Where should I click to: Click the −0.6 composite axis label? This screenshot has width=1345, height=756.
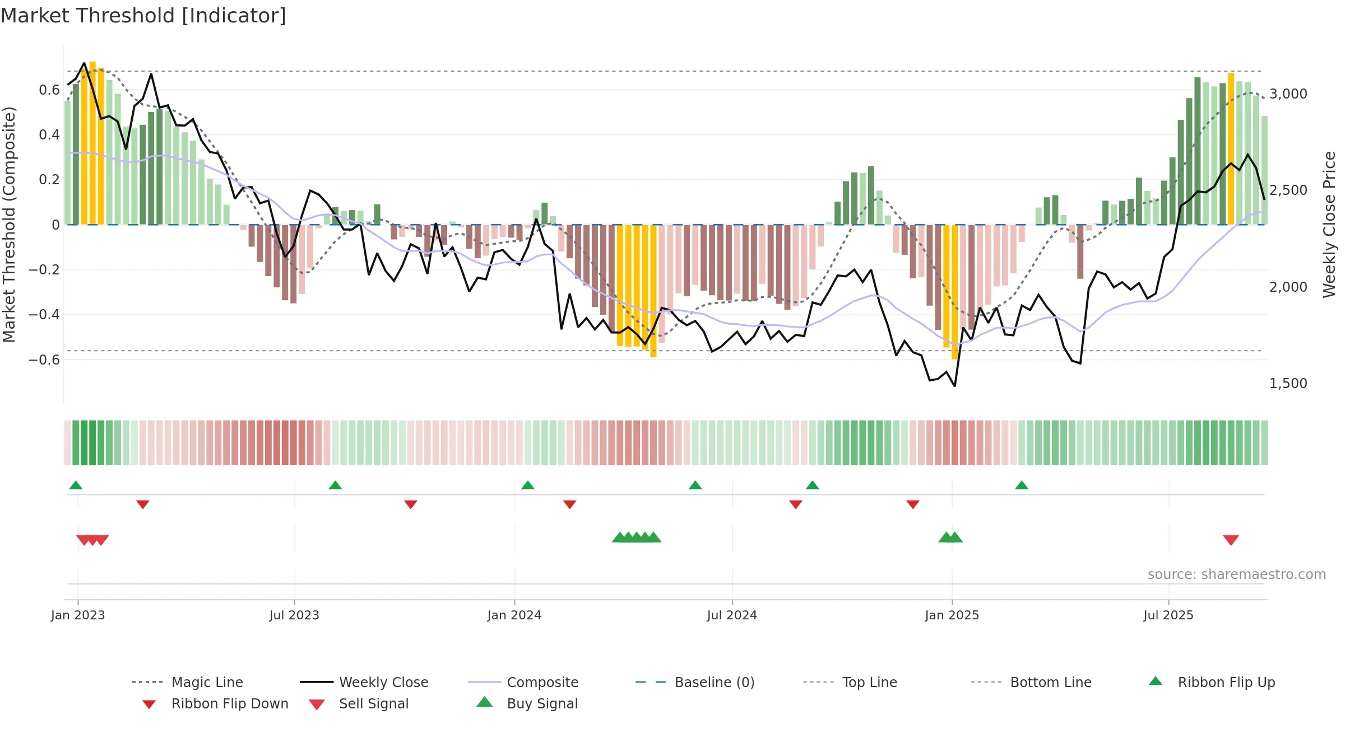tap(44, 360)
